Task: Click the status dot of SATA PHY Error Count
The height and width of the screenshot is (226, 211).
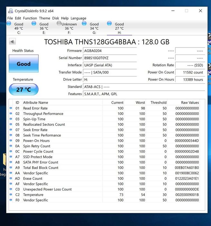Action: pyautogui.click(x=11, y=162)
